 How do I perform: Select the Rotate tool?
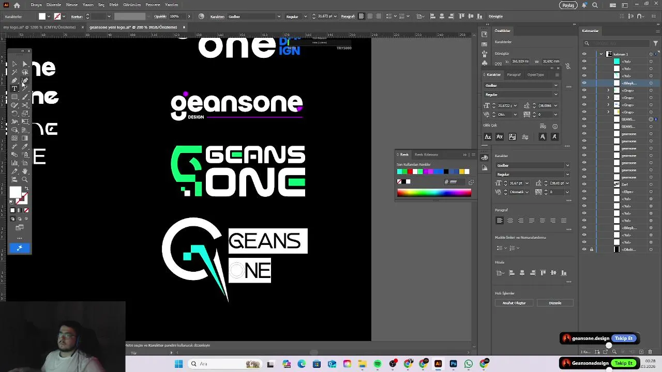tap(14, 114)
